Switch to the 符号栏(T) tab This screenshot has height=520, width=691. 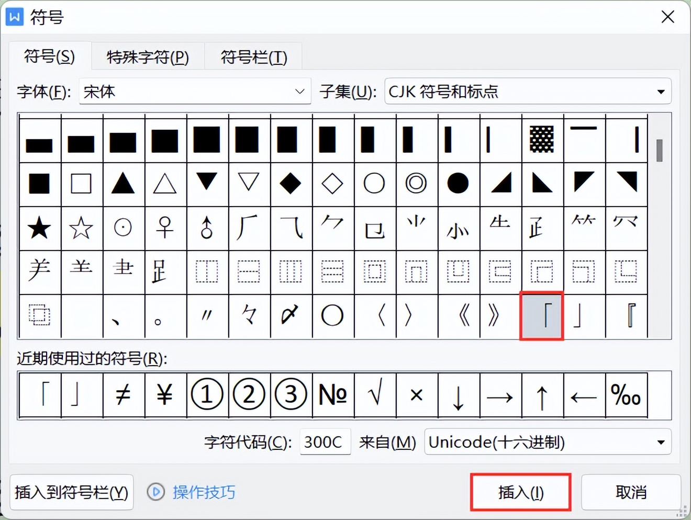(x=254, y=57)
